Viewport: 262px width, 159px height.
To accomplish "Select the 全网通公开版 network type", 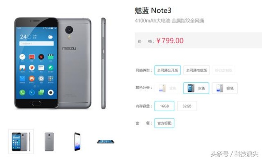I will 167,70.
